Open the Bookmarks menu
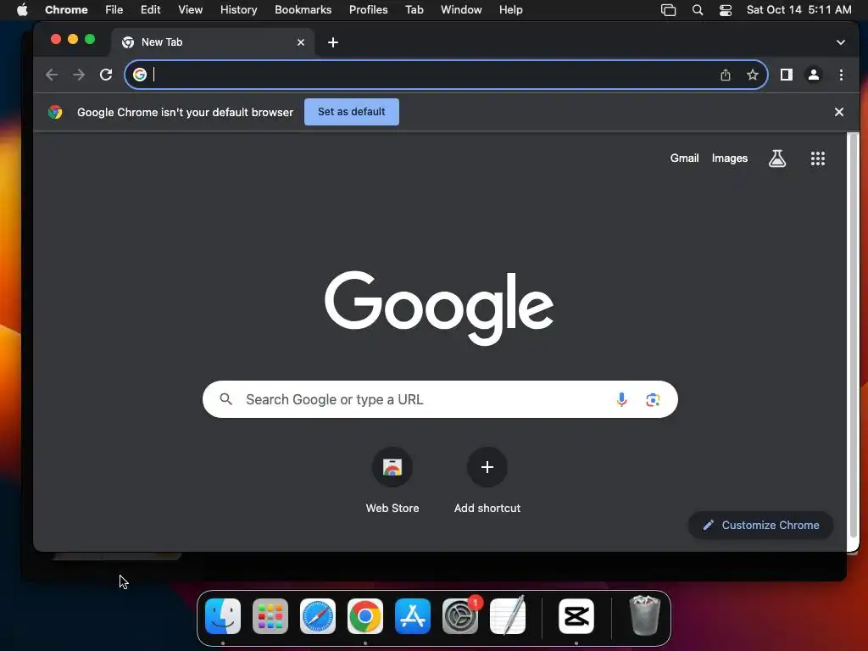The height and width of the screenshot is (651, 868). (x=303, y=10)
